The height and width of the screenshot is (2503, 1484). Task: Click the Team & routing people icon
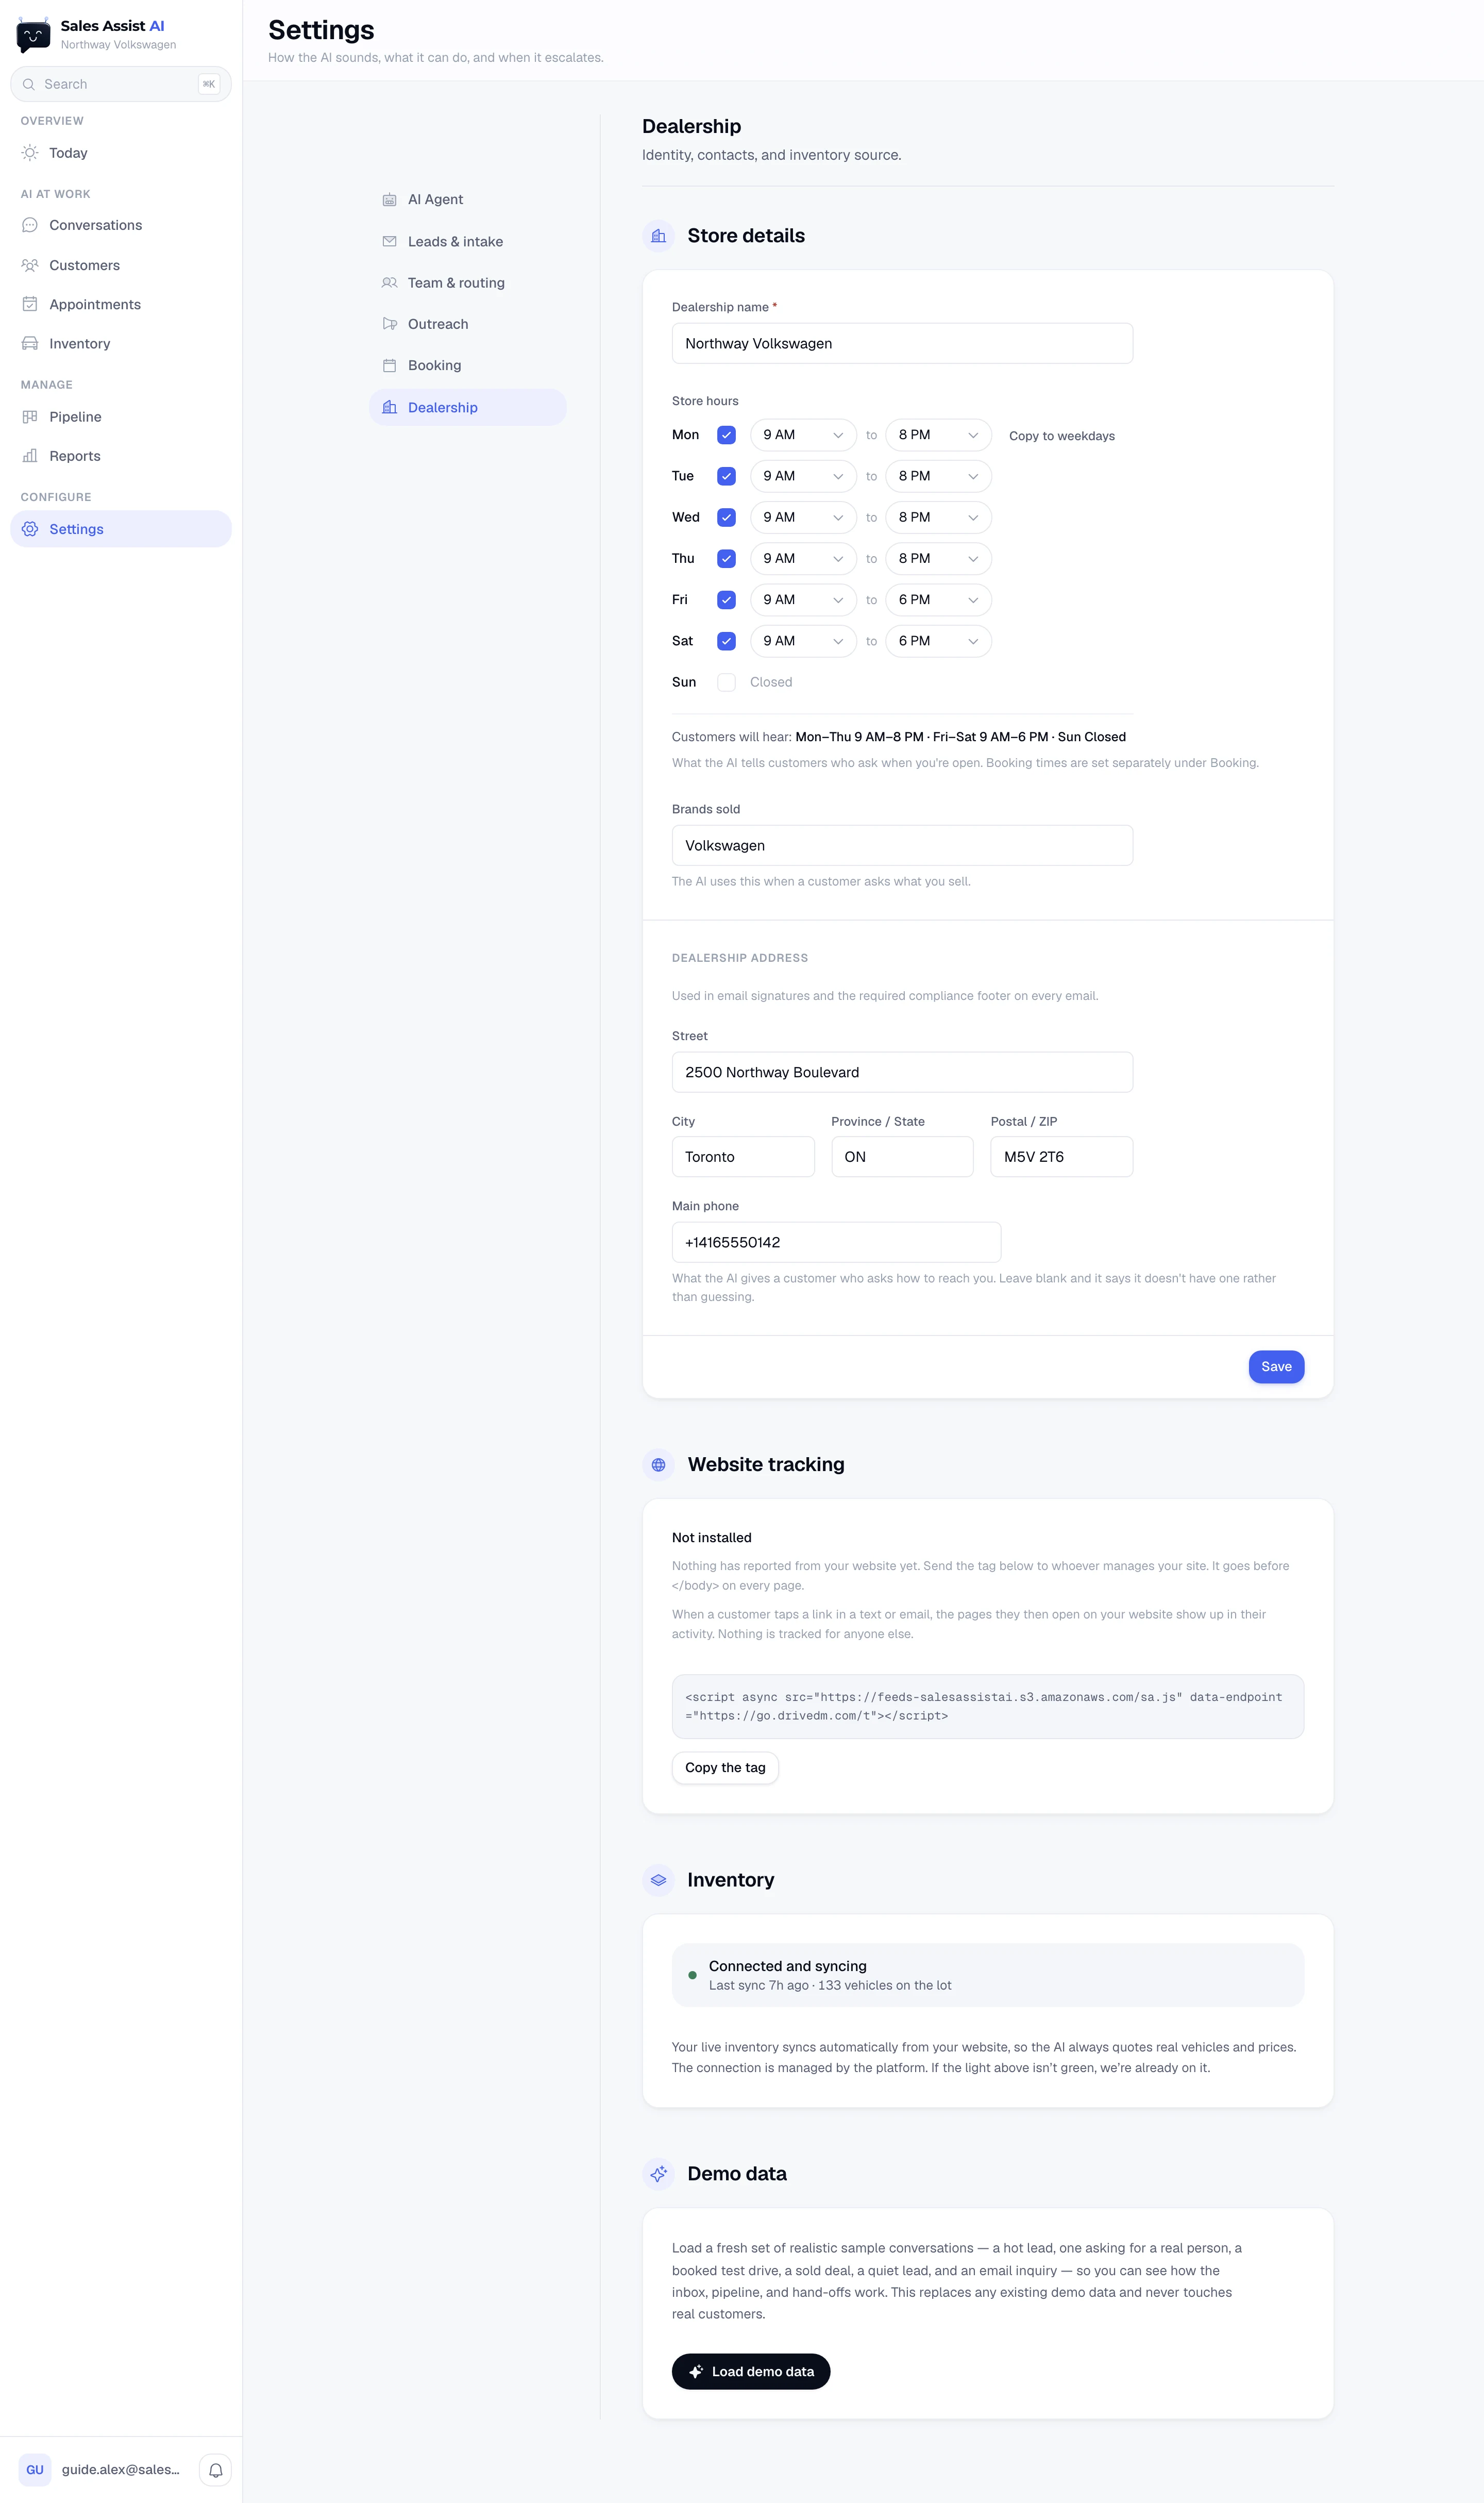(x=390, y=283)
